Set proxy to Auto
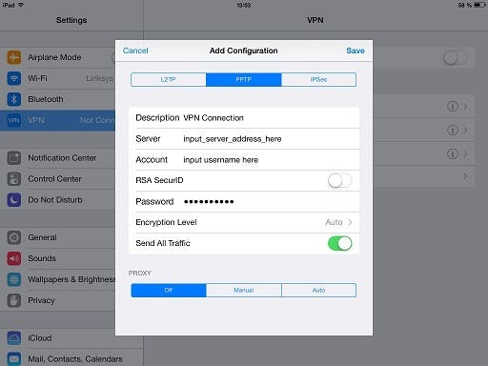 [x=318, y=291]
